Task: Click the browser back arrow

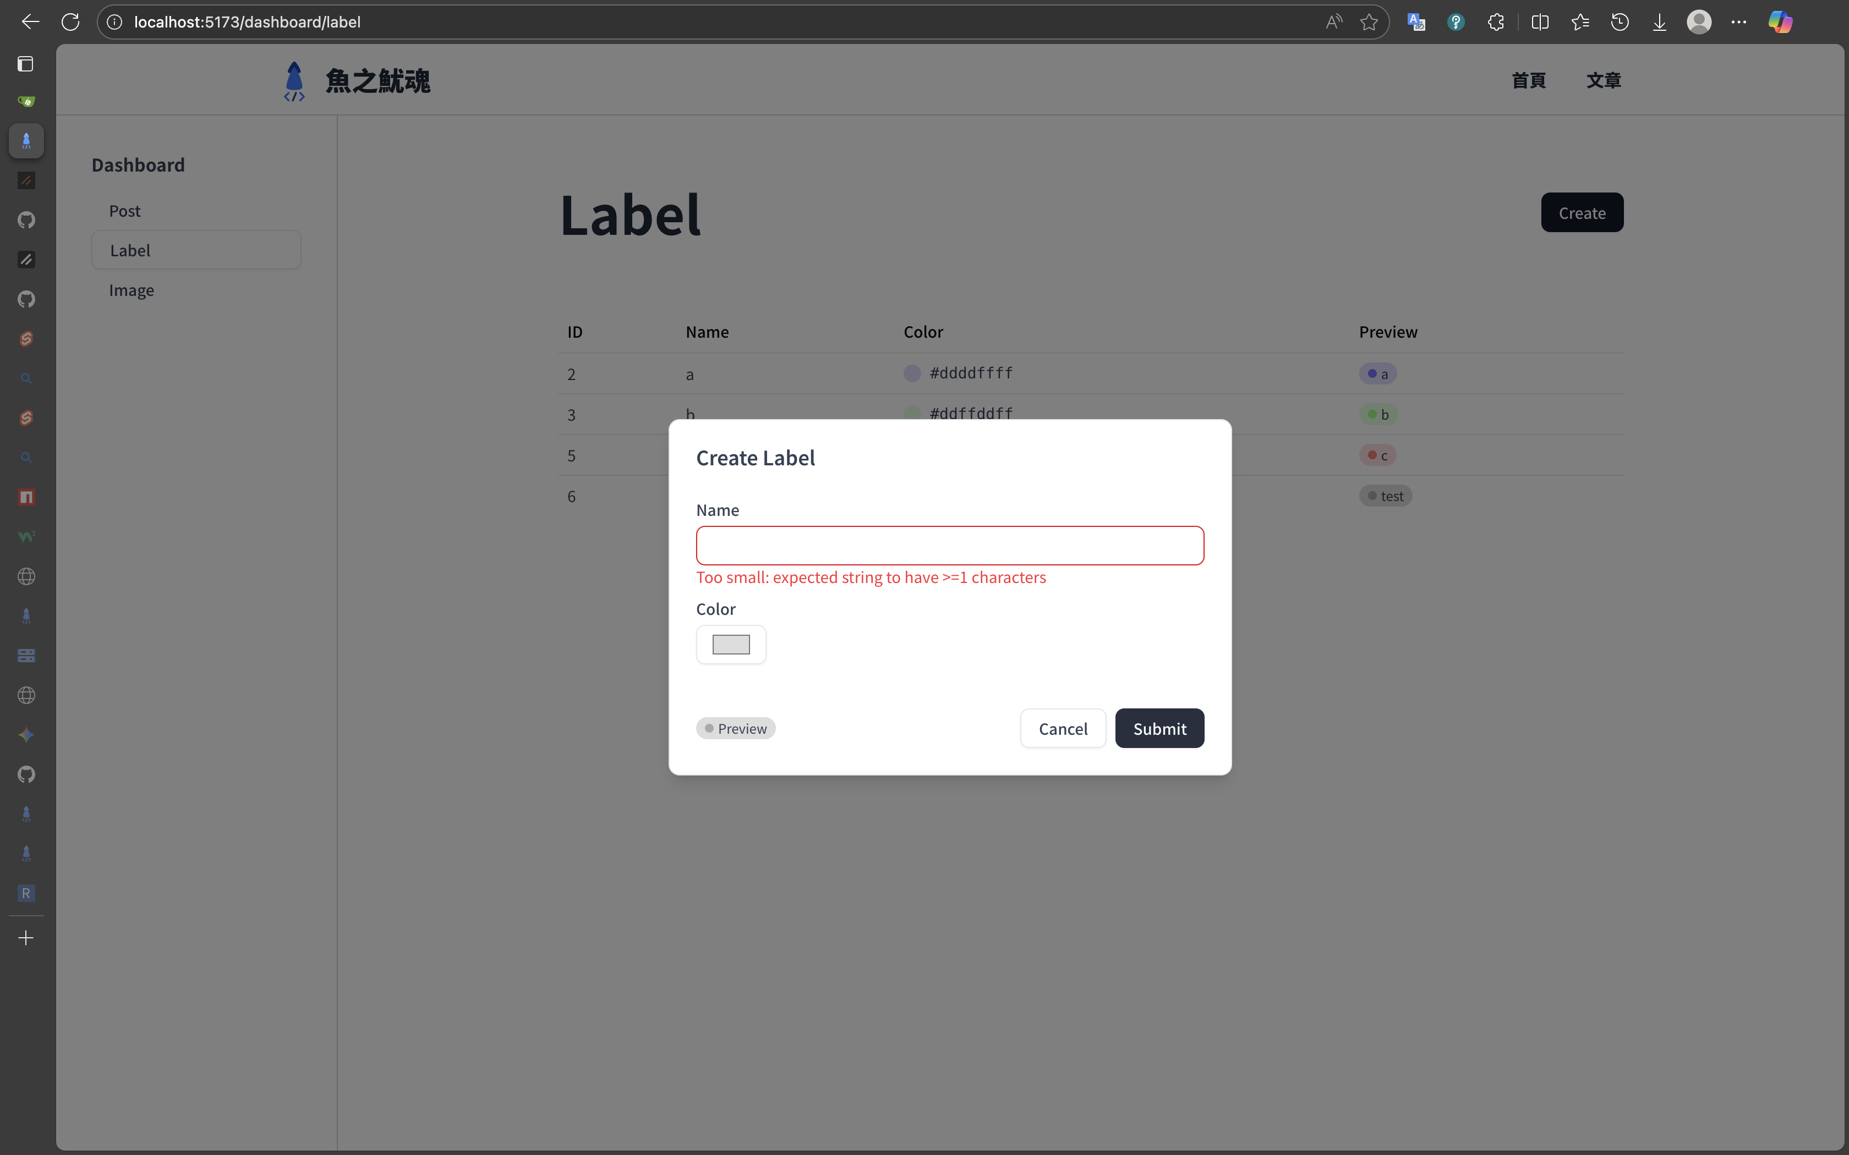Action: point(31,22)
